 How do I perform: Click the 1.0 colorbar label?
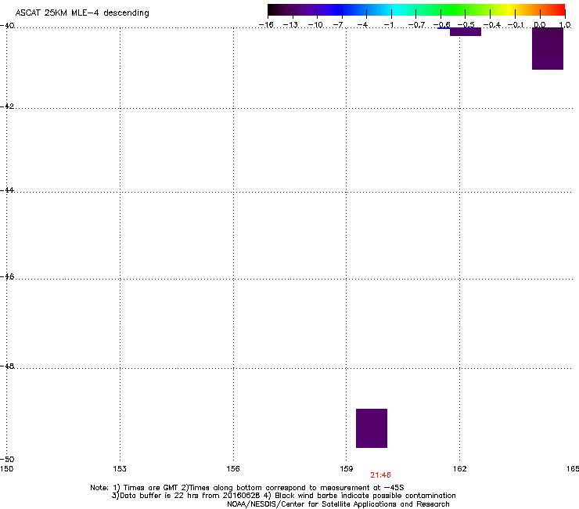click(565, 25)
